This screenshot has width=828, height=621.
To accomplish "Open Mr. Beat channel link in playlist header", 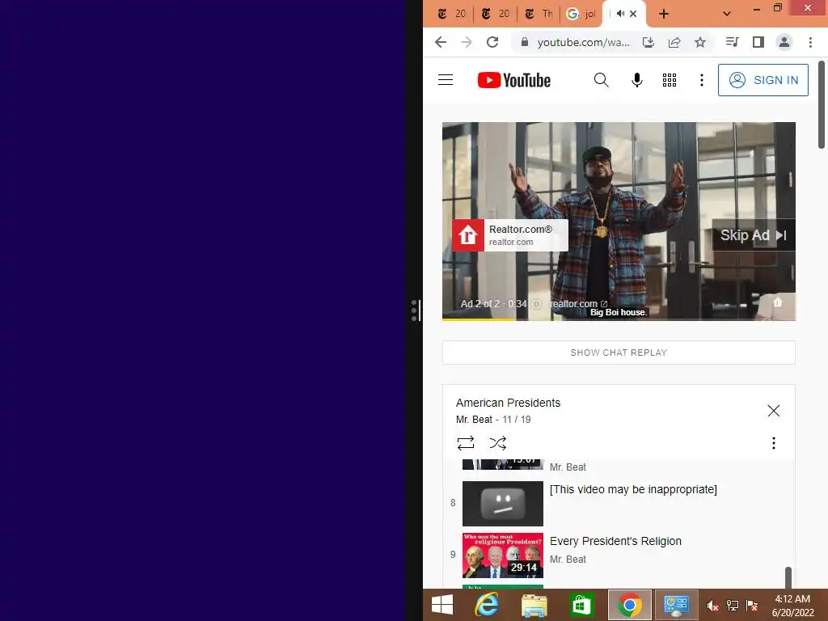I will (x=474, y=420).
